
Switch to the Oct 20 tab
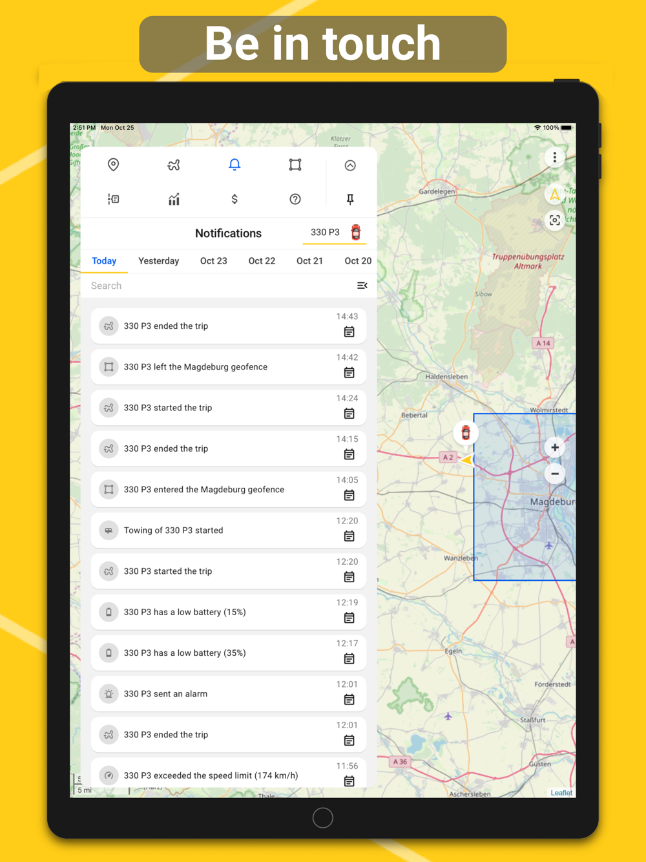click(358, 261)
